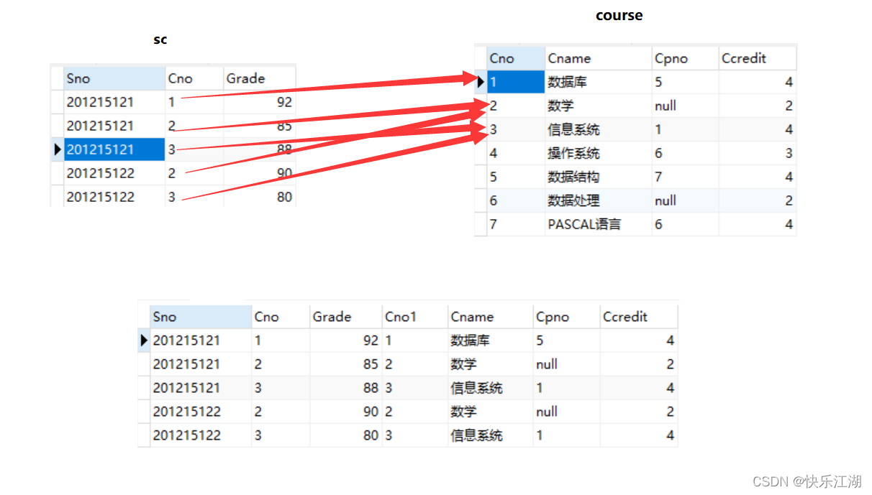Select the Grade header in joined result table

coord(345,317)
